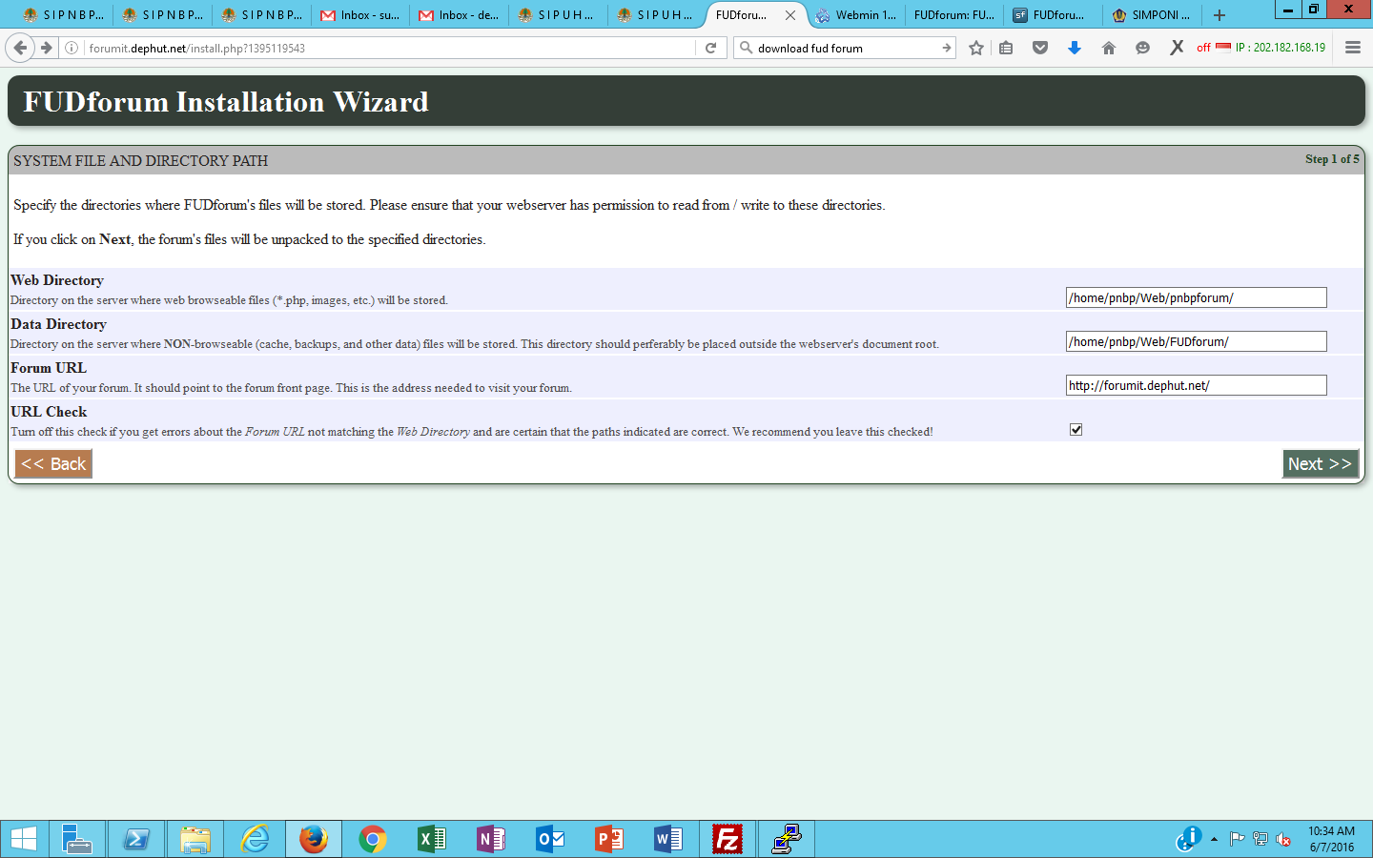This screenshot has width=1373, height=858.
Task: Open PowerShell from the taskbar
Action: click(x=136, y=839)
